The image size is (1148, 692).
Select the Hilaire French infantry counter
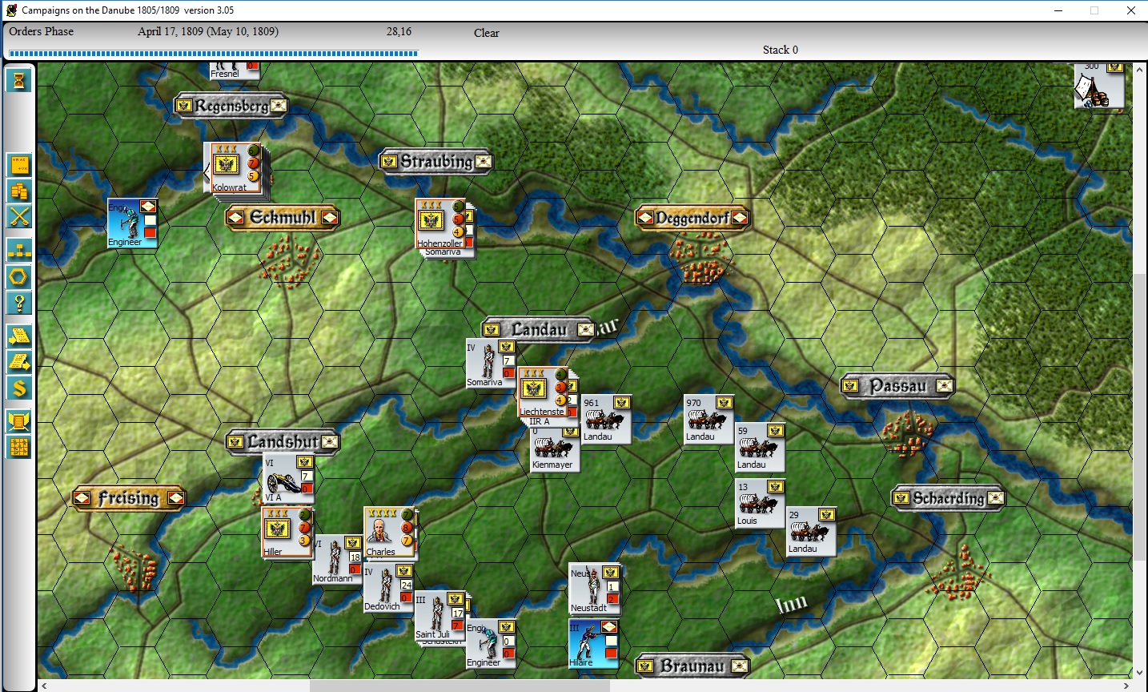594,643
